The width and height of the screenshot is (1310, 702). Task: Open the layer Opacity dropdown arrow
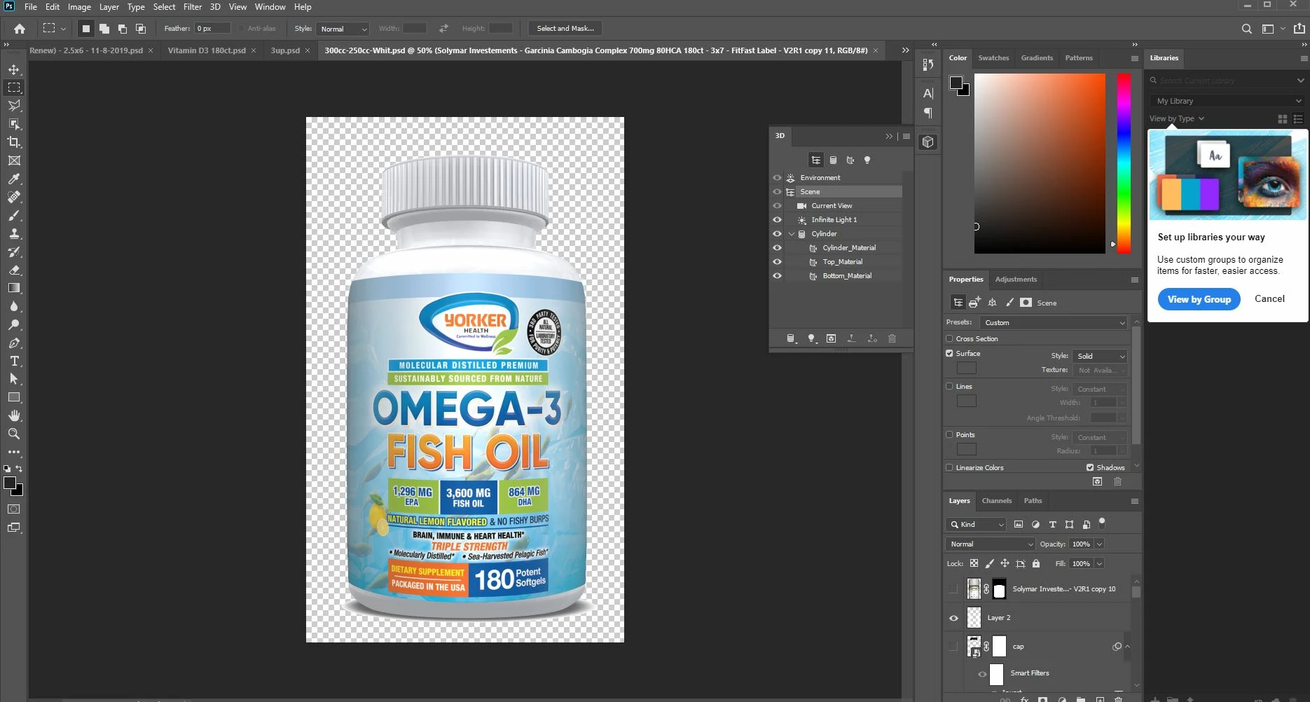click(1099, 544)
